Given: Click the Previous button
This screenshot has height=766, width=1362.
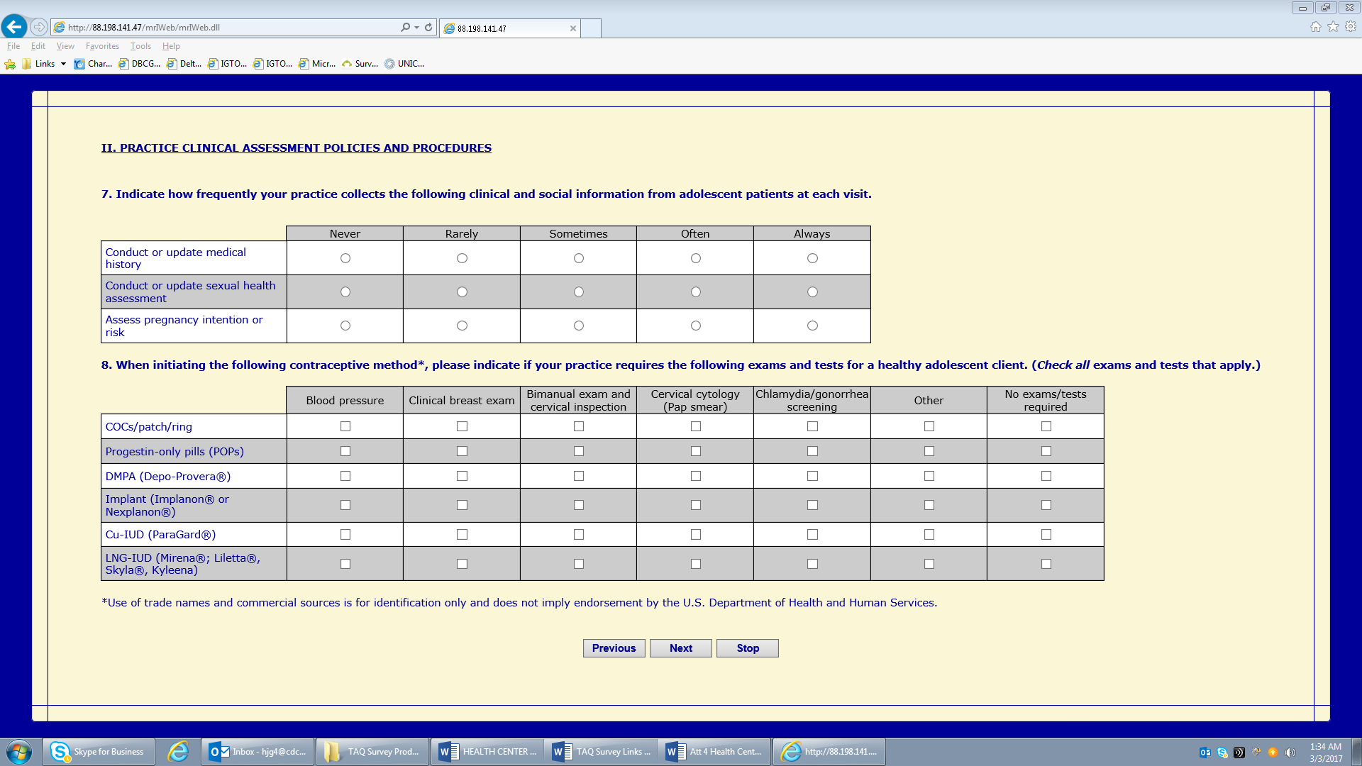Looking at the screenshot, I should 614,648.
